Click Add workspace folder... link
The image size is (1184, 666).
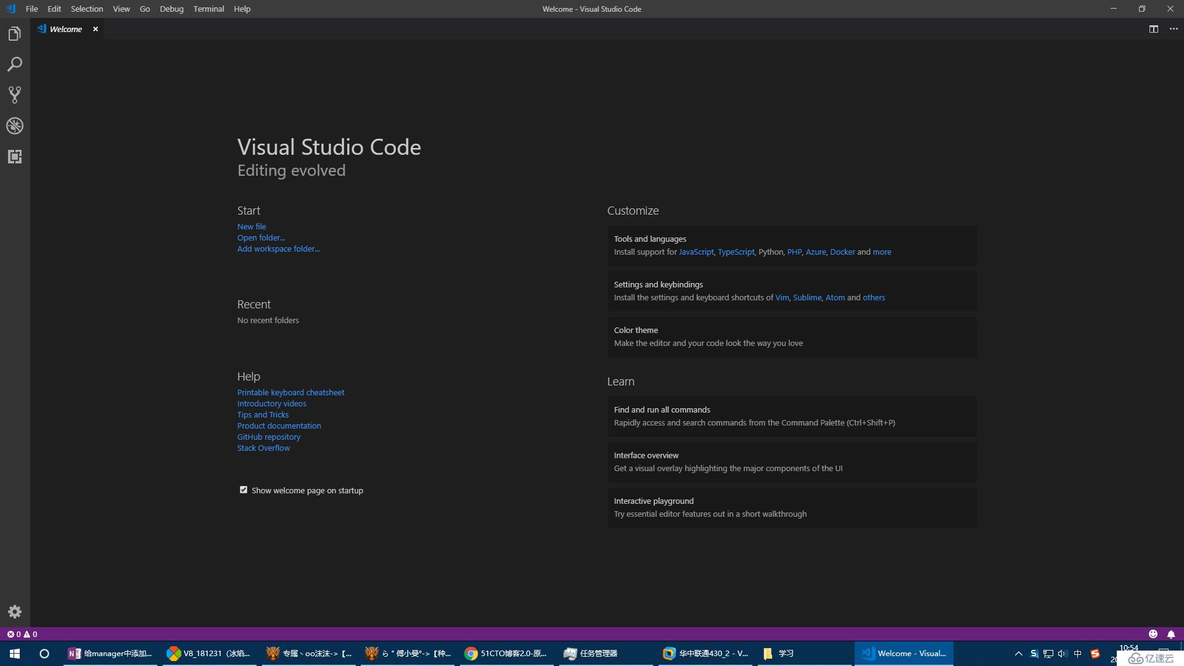tap(278, 249)
